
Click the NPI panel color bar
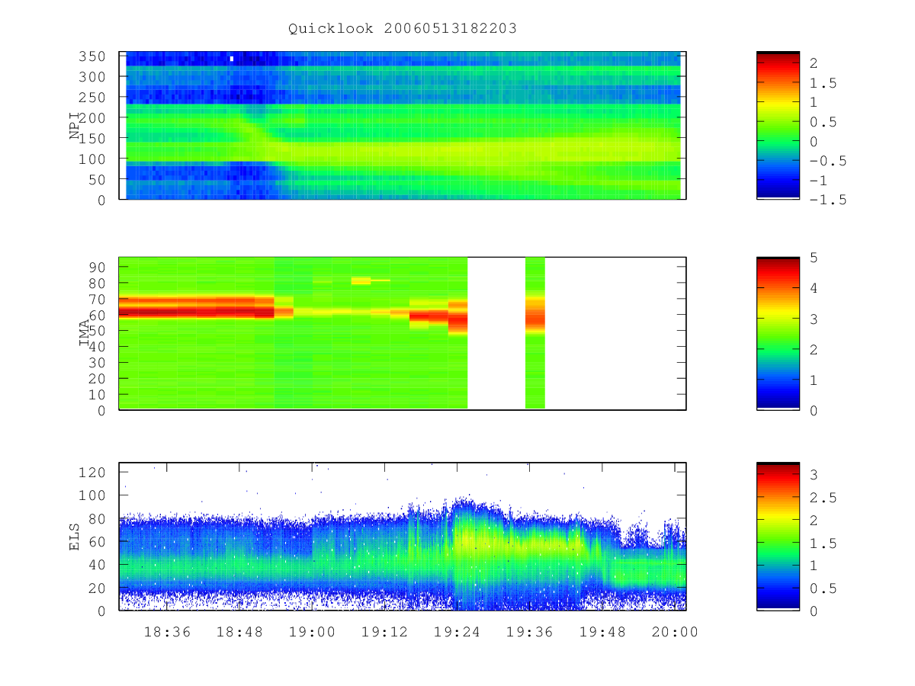point(778,125)
